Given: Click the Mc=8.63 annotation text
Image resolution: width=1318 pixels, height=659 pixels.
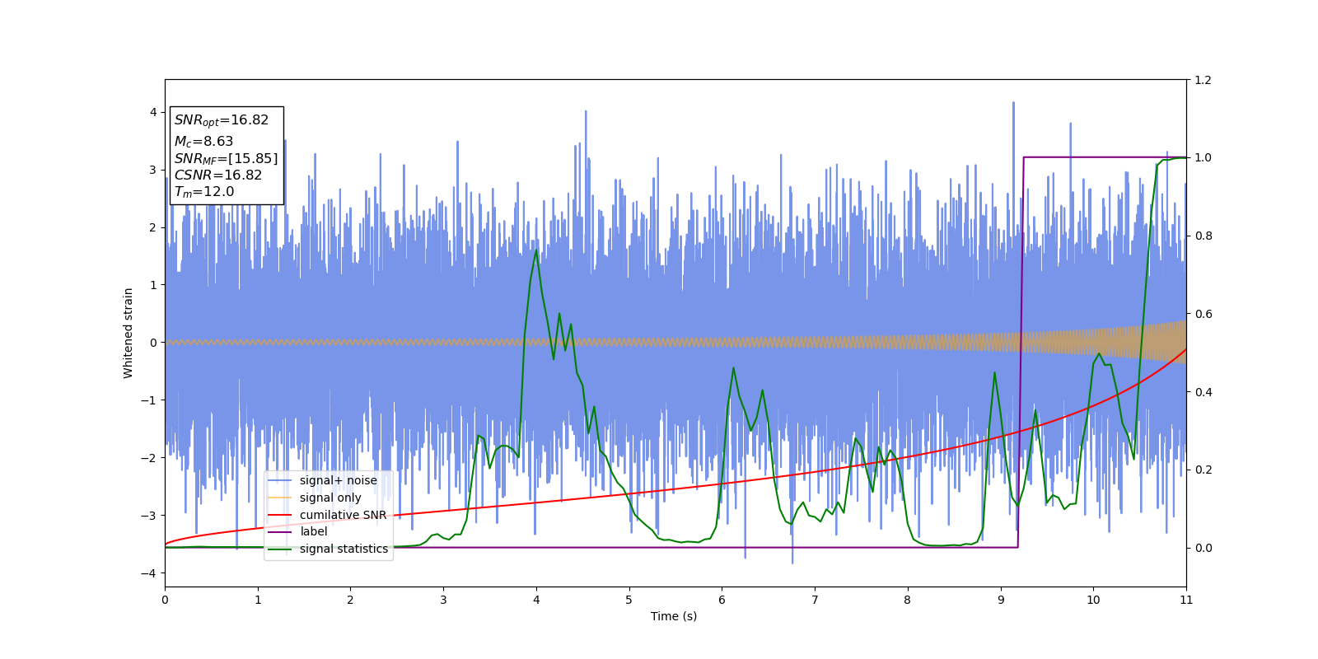Looking at the screenshot, I should point(203,142).
